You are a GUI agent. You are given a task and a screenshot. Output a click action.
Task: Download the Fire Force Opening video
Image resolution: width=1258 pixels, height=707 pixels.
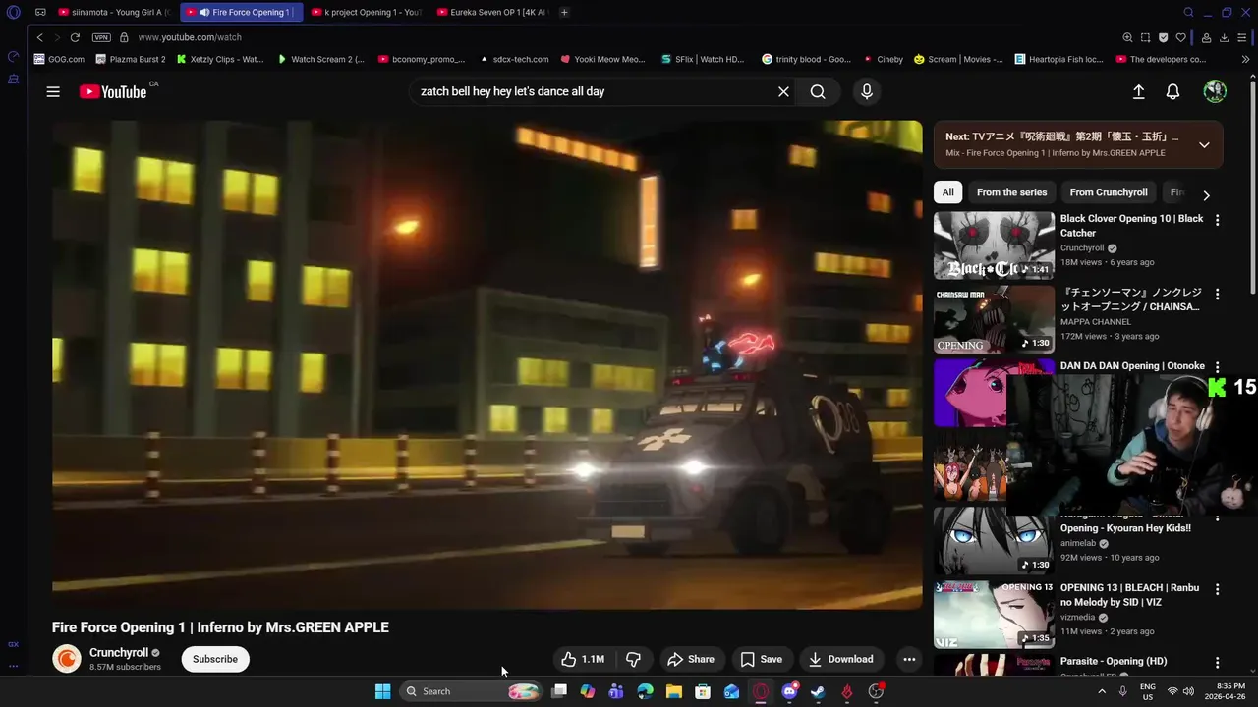click(840, 659)
